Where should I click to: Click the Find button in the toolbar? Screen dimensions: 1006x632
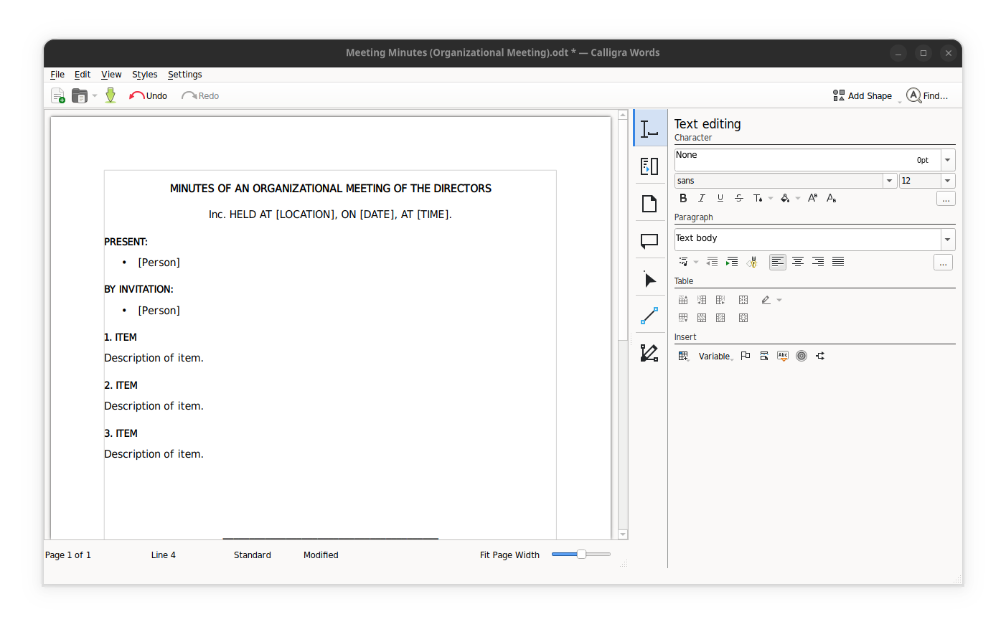point(927,95)
